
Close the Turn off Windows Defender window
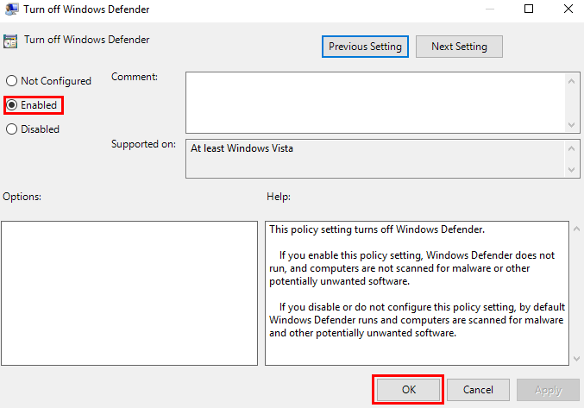coord(568,9)
